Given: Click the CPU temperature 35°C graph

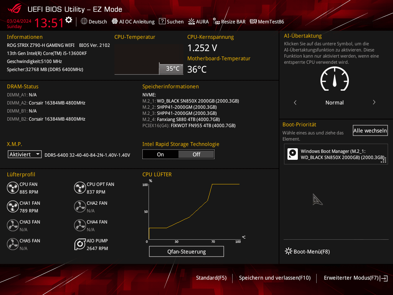Looking at the screenshot, I should pyautogui.click(x=149, y=60).
